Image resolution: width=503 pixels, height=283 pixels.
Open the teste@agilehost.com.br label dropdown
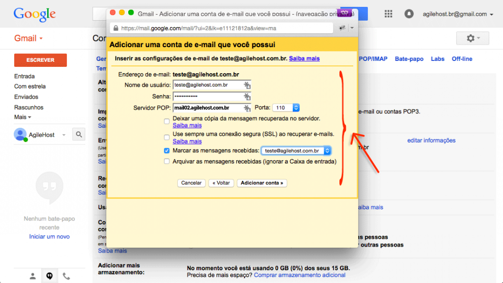point(296,151)
